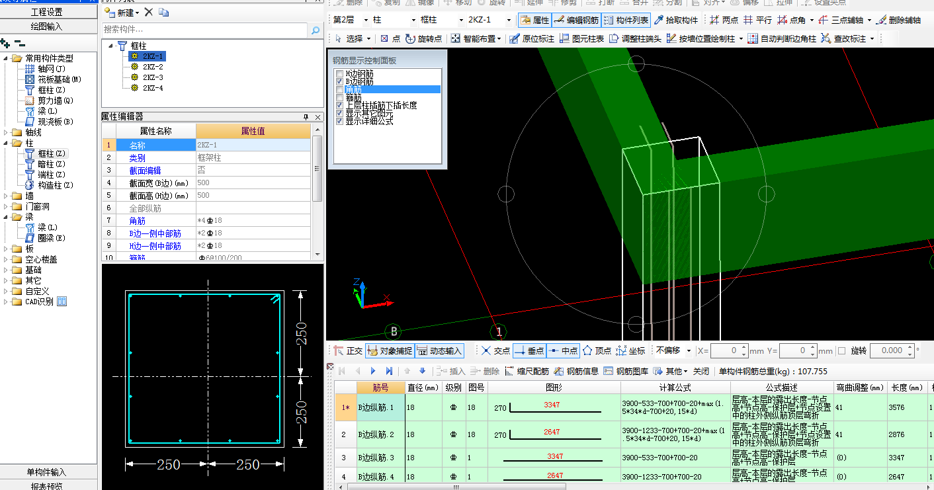Open 图元柱表 column table tool
The width and height of the screenshot is (934, 490).
[581, 39]
